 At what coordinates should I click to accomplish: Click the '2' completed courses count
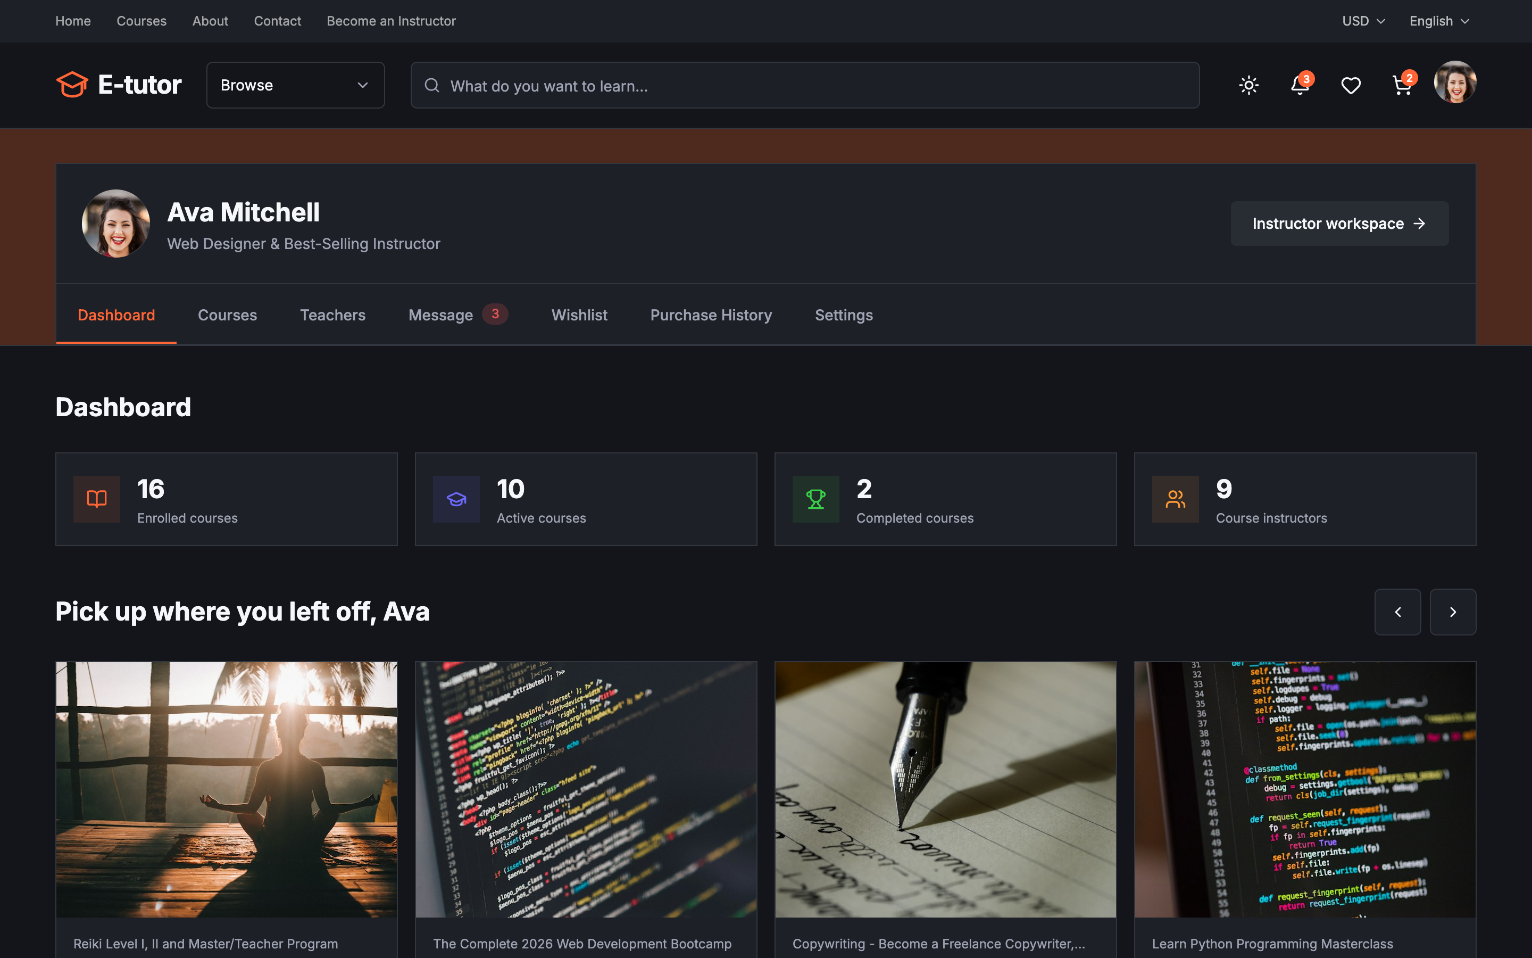pos(864,489)
